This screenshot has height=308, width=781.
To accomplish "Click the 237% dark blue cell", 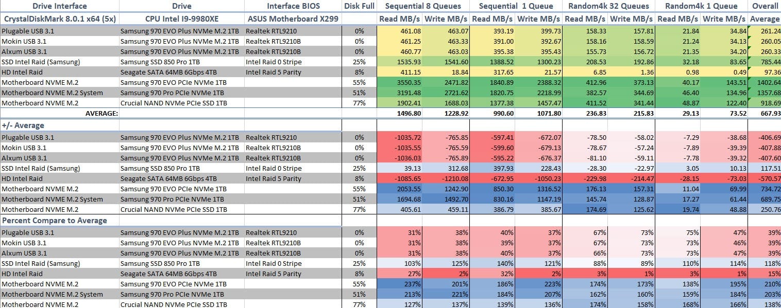I will pos(400,284).
